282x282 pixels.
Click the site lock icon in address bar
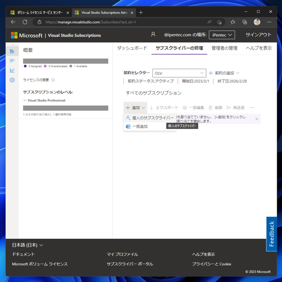point(39,22)
